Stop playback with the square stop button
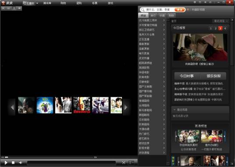 coord(13,163)
